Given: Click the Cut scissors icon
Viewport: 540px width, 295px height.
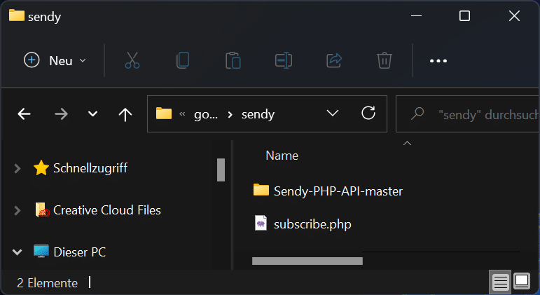Looking at the screenshot, I should [132, 60].
